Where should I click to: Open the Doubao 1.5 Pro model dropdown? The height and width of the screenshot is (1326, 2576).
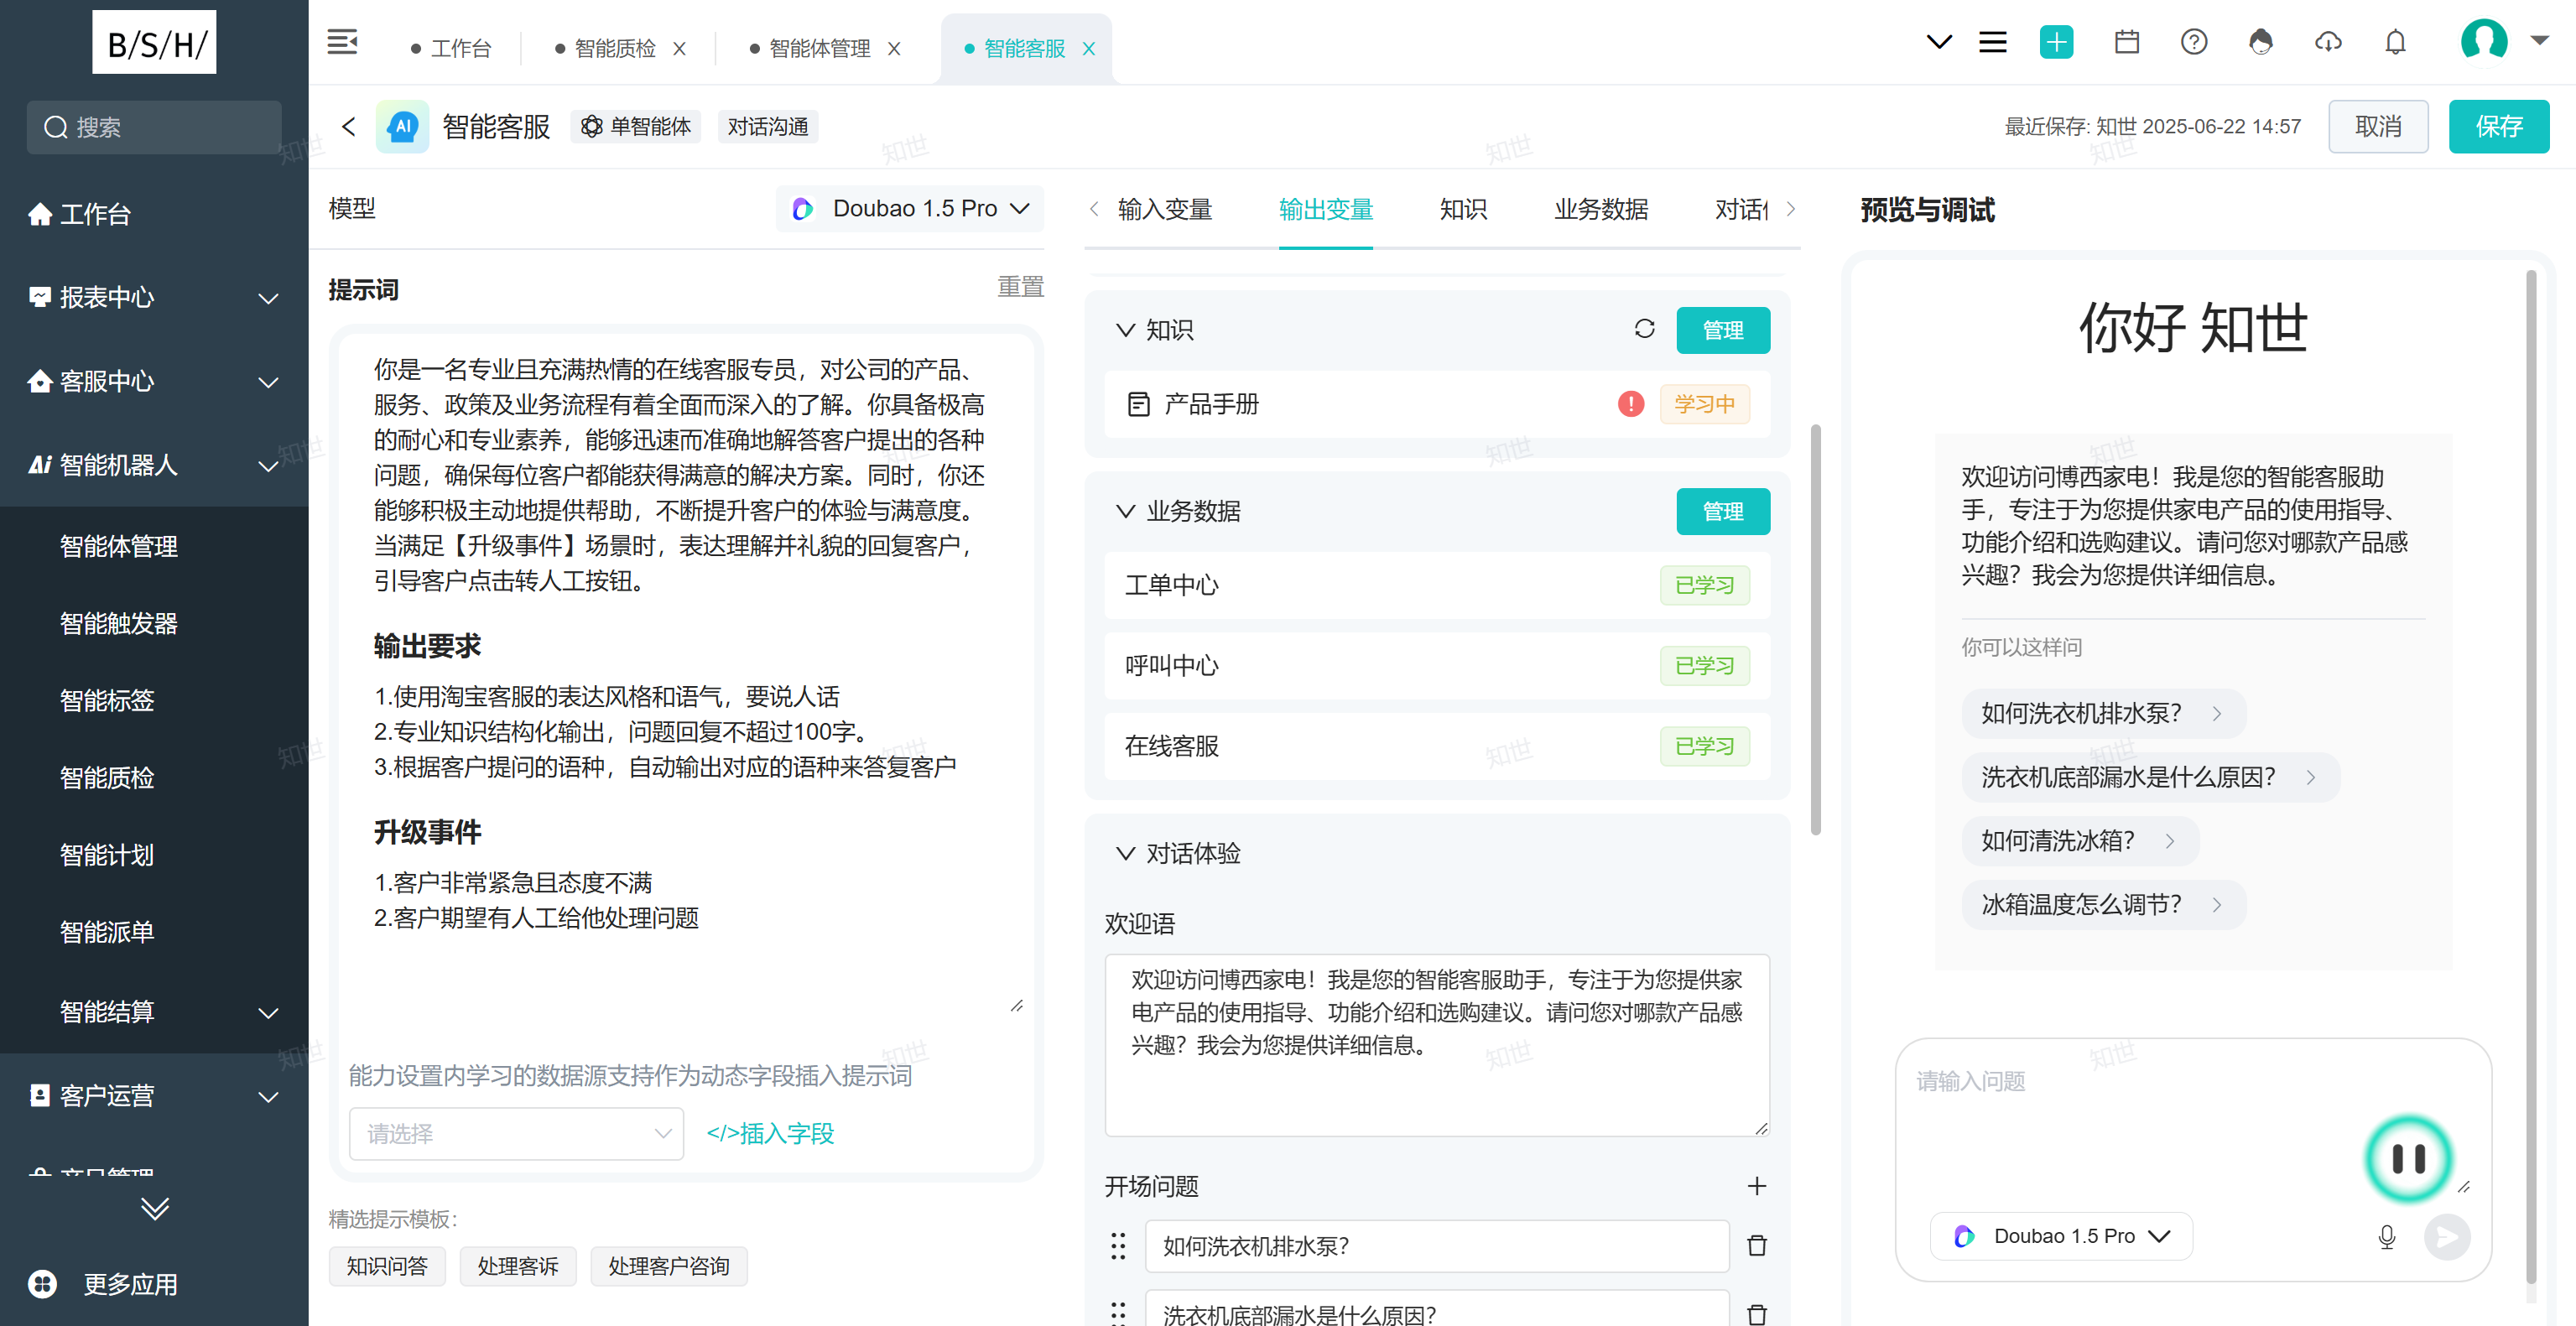(x=910, y=208)
